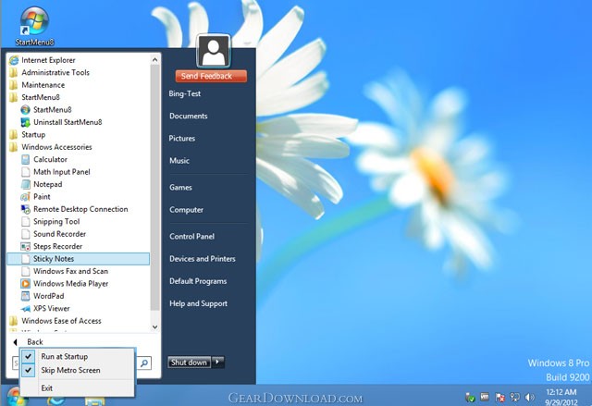Click the user account picture

click(x=214, y=51)
